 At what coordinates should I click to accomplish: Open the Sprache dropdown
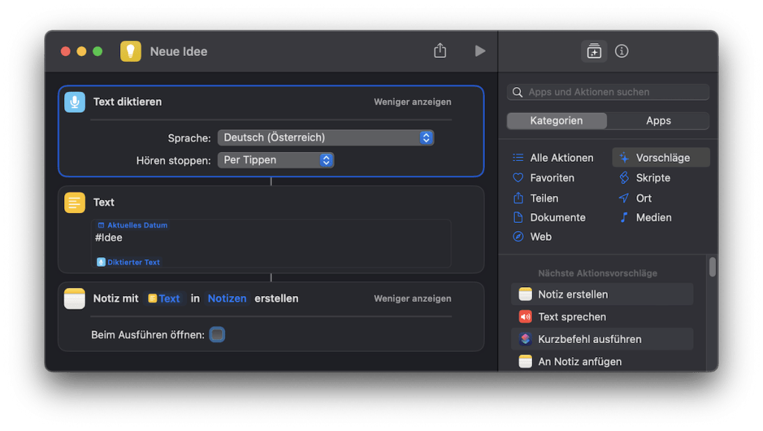click(x=325, y=137)
